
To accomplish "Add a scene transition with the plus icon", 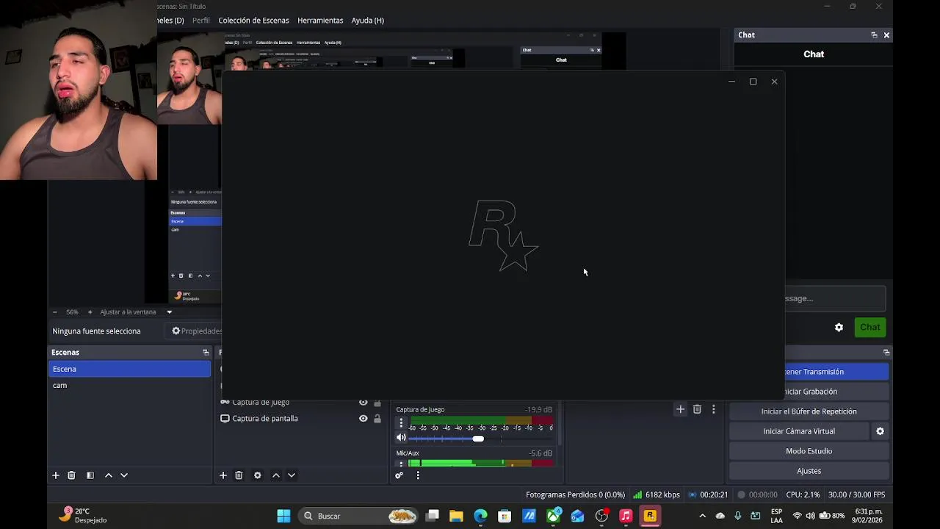I will coord(680,409).
